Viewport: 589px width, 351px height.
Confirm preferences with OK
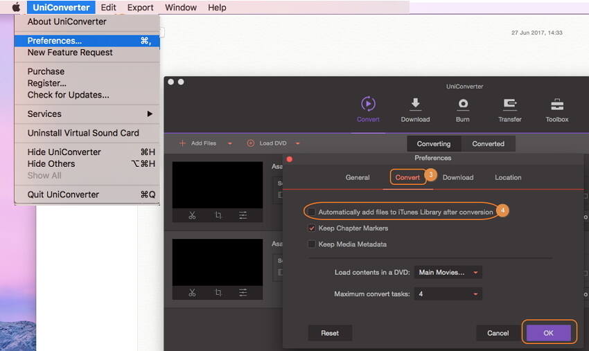pyautogui.click(x=548, y=333)
